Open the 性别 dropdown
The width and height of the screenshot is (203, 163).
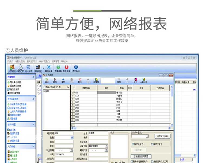(72, 138)
